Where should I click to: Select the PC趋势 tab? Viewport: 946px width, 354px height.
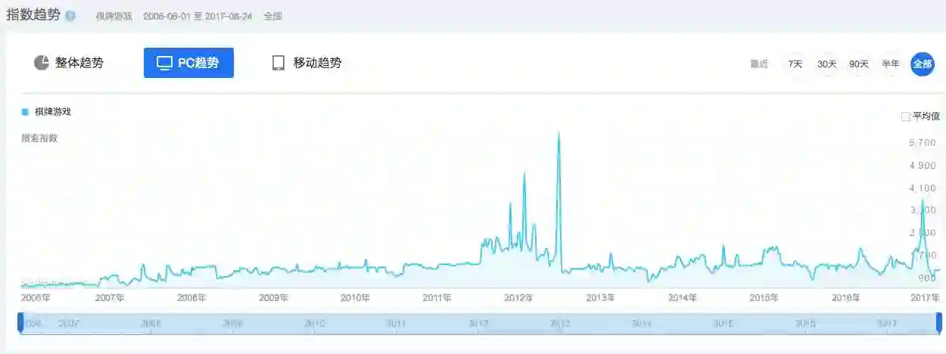pos(188,63)
